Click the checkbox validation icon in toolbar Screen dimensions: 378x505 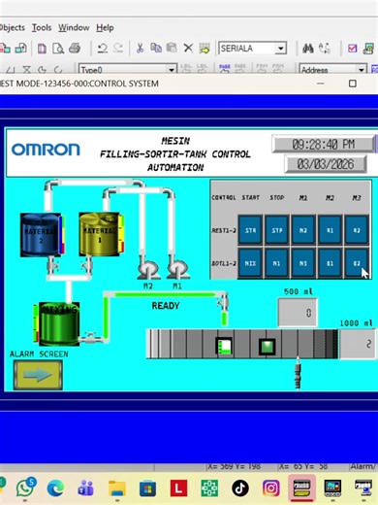[352, 49]
